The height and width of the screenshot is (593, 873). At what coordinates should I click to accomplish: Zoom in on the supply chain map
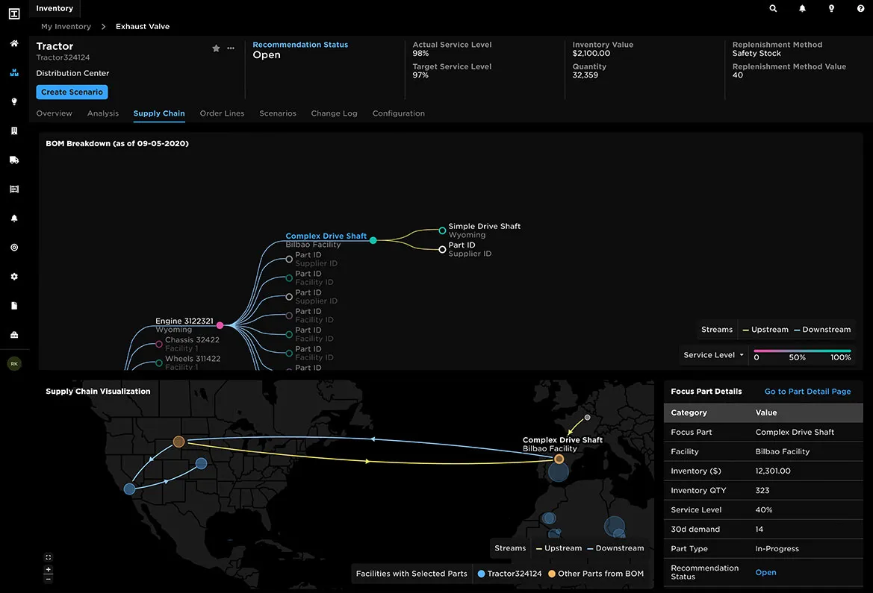tap(49, 570)
